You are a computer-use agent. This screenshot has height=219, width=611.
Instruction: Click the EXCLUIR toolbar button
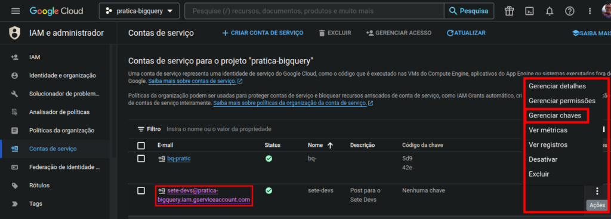click(x=335, y=33)
